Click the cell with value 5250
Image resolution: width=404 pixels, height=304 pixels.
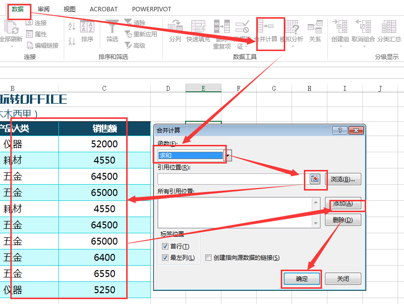(x=105, y=290)
